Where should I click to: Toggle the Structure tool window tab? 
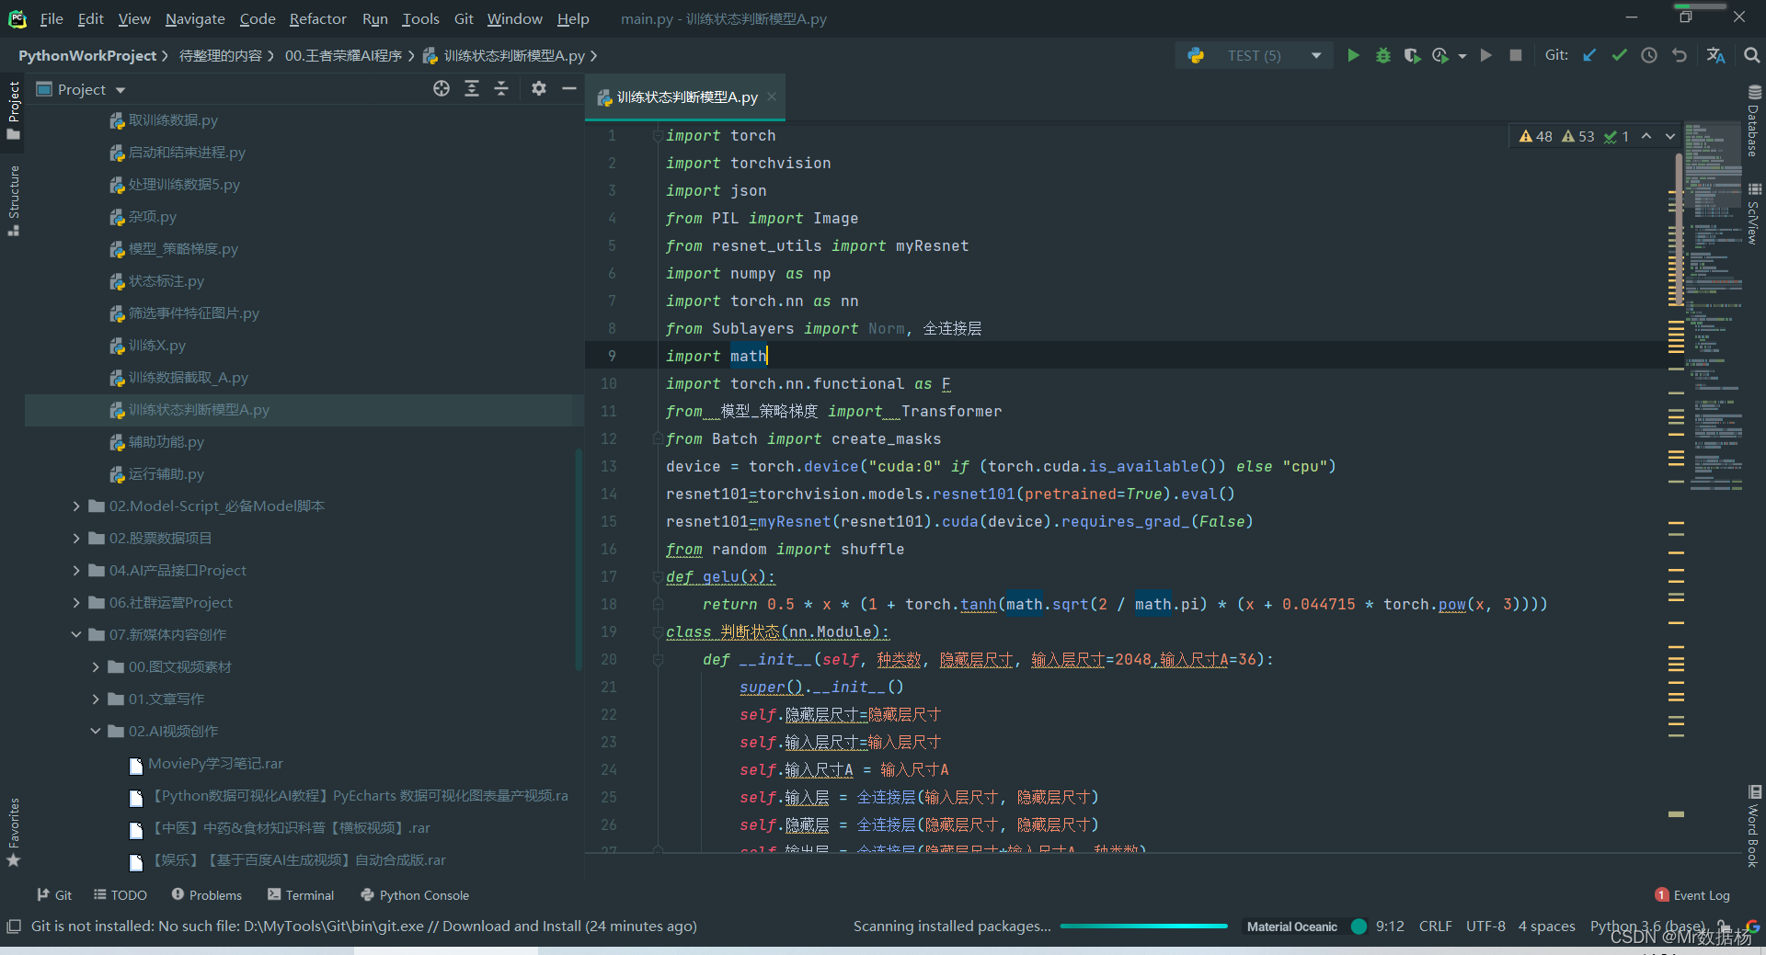pyautogui.click(x=14, y=200)
